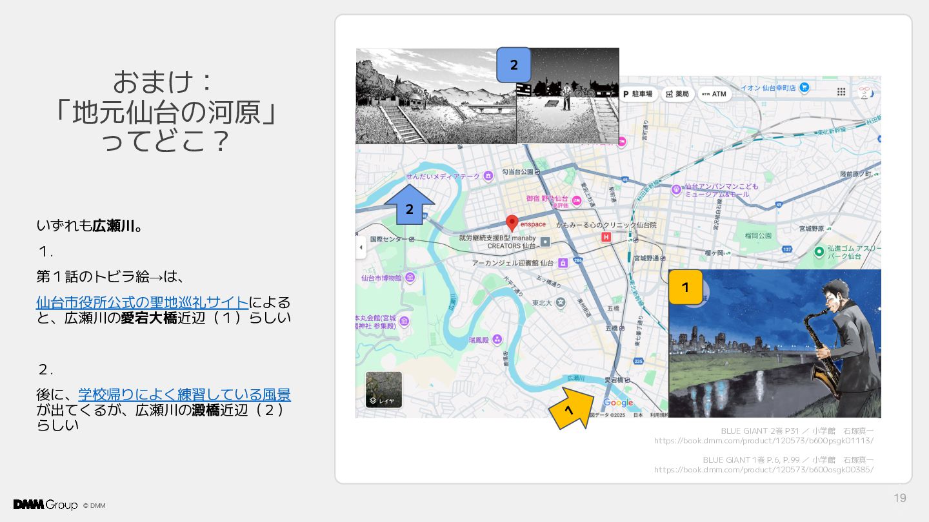Select the 駐車場 parking filter chip
929x522 pixels.
[639, 94]
